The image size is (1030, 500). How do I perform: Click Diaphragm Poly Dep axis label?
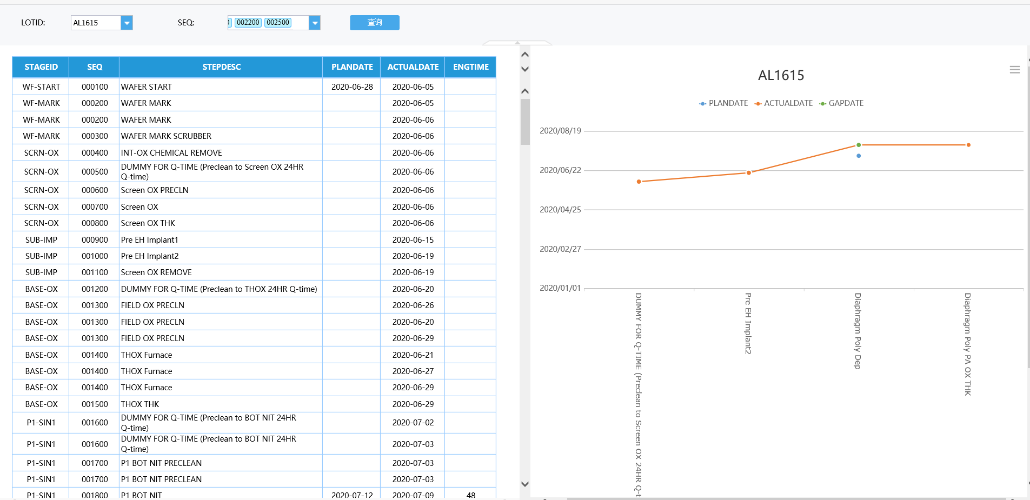(858, 331)
